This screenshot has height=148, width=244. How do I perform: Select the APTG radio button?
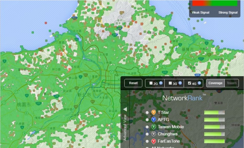[147, 120]
